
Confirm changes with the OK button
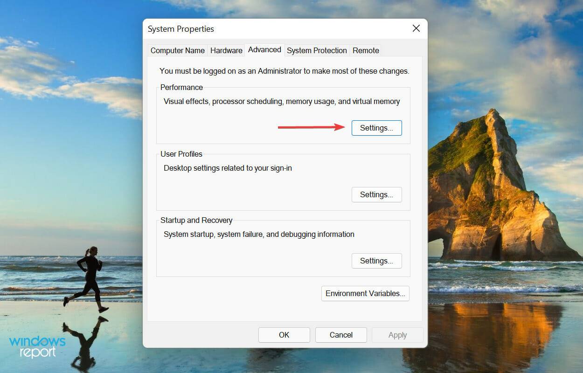pyautogui.click(x=284, y=335)
